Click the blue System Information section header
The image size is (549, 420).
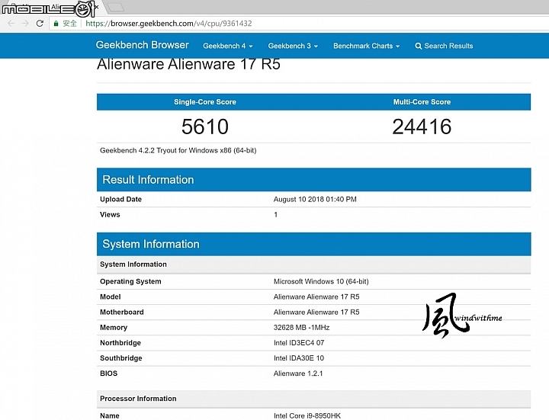[313, 244]
